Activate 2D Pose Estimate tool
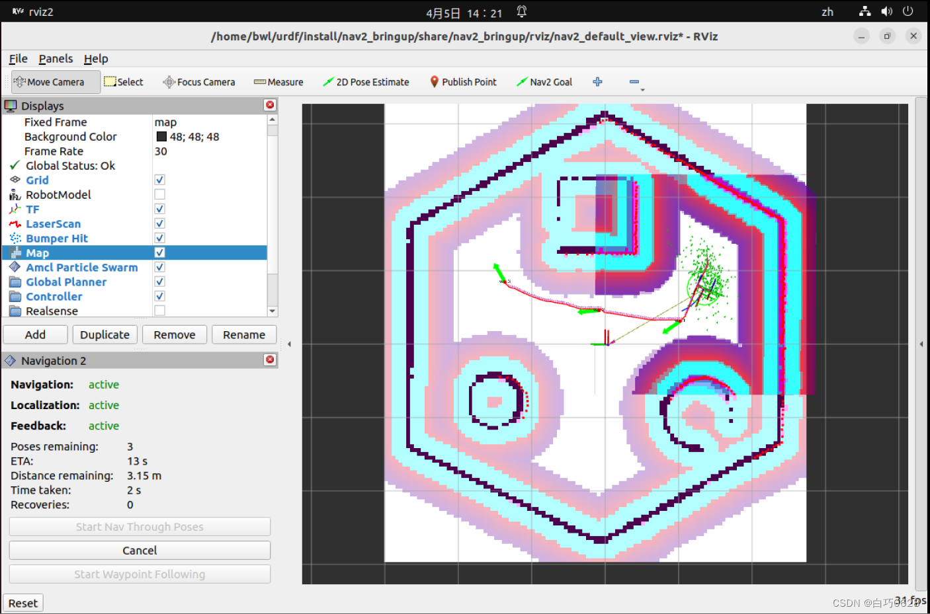Screen dimensions: 930x614 point(366,82)
